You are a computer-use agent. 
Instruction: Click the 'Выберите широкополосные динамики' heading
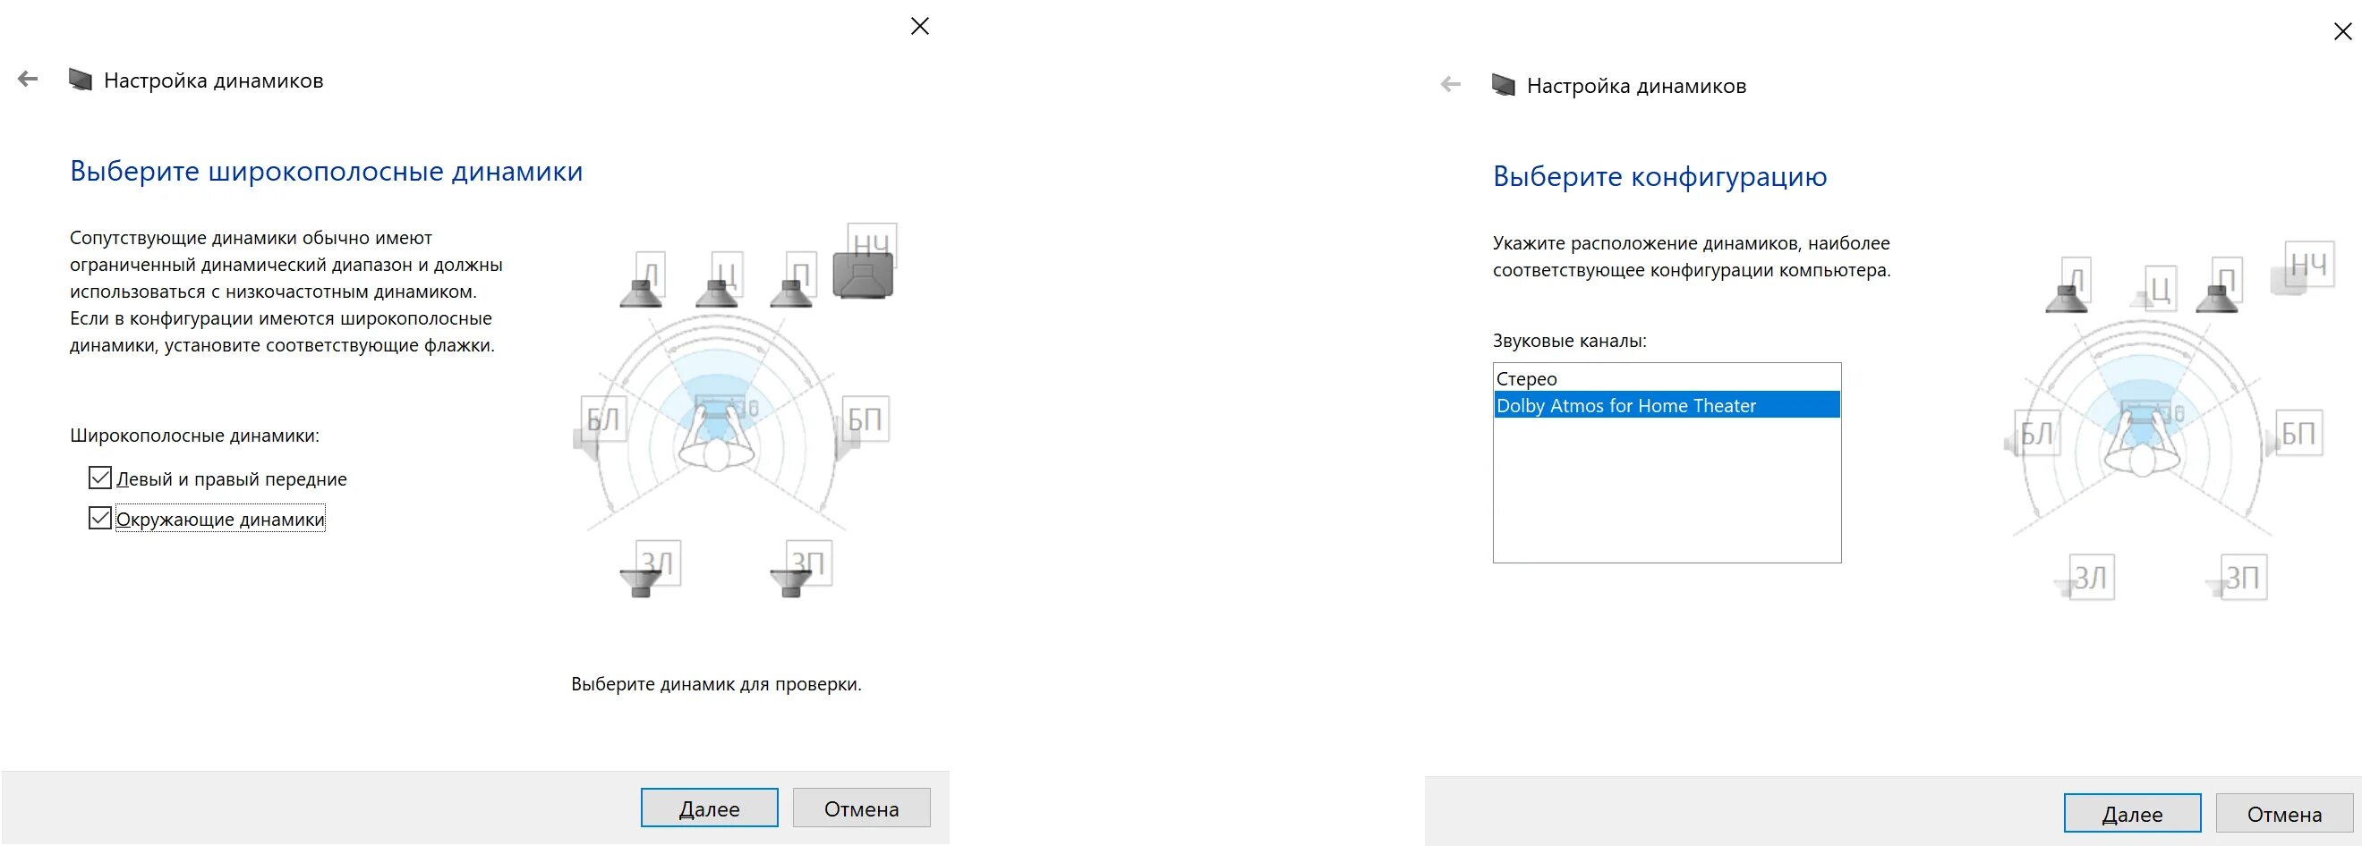327,172
